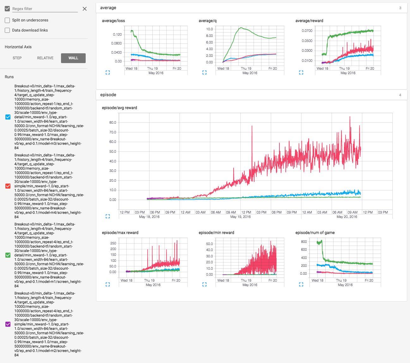Click the episode/avg reward chart plot
The width and height of the screenshot is (410, 363).
pyautogui.click(x=255, y=161)
